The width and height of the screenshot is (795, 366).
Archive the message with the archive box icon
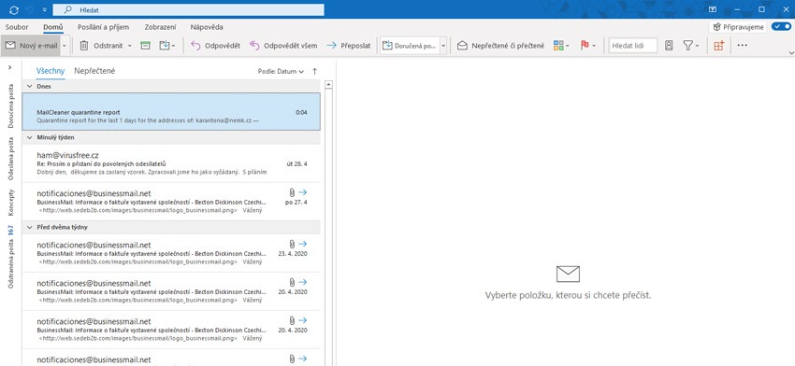(x=146, y=46)
